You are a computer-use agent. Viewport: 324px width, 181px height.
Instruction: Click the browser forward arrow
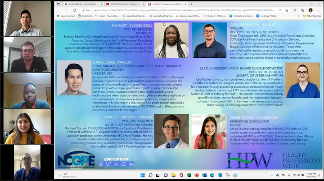pyautogui.click(x=67, y=10)
